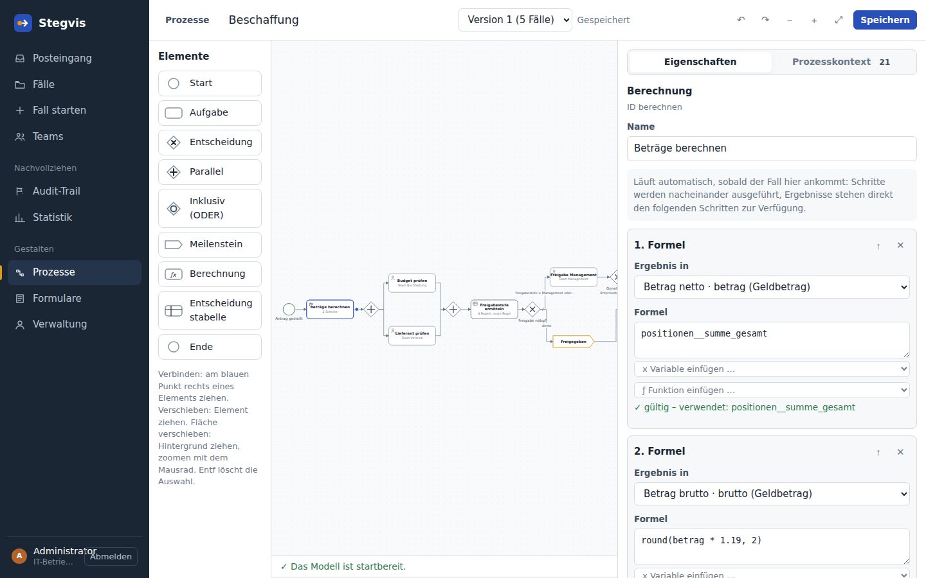
Task: Remove Formel 1 with its X icon
Action: (x=900, y=245)
